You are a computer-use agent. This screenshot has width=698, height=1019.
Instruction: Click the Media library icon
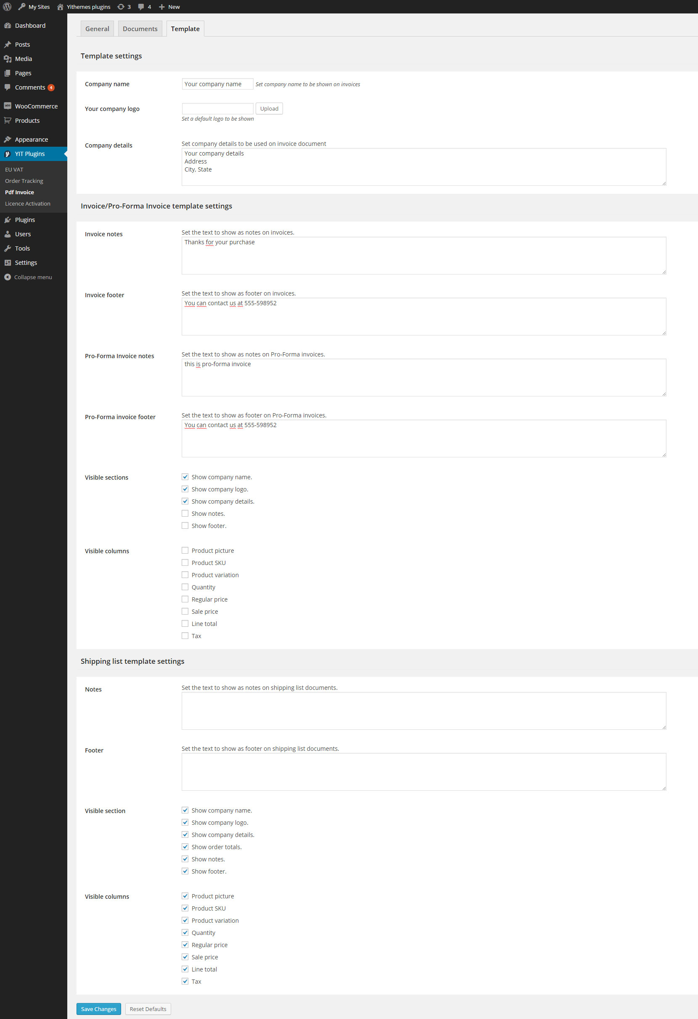[8, 58]
